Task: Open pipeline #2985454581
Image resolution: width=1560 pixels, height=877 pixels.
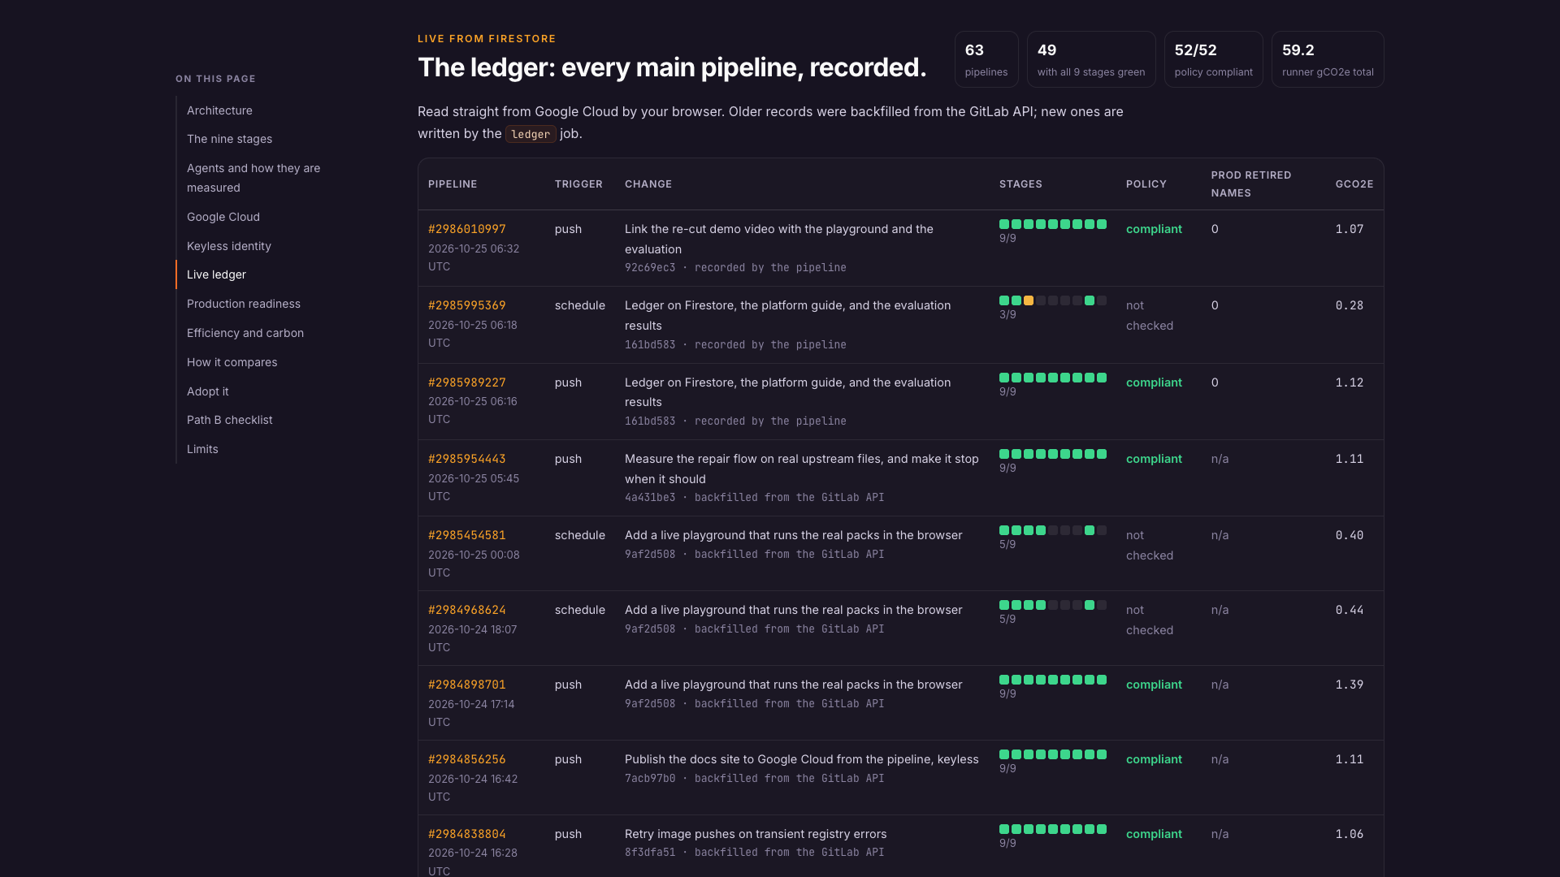Action: pos(467,535)
